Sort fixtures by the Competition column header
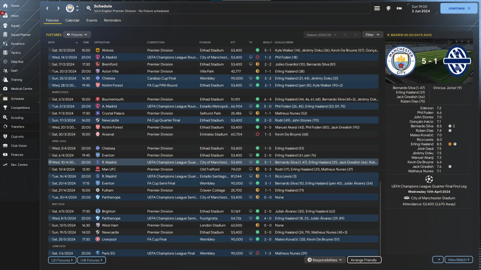This screenshot has height=270, width=481. [156, 42]
